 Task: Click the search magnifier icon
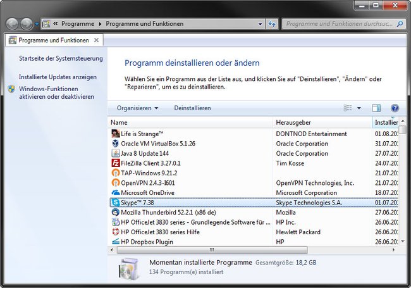400,24
